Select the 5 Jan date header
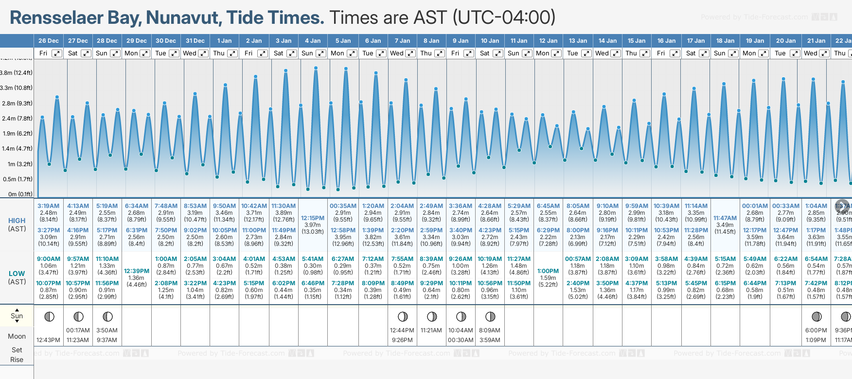Image resolution: width=852 pixels, height=379 pixels. (x=343, y=41)
